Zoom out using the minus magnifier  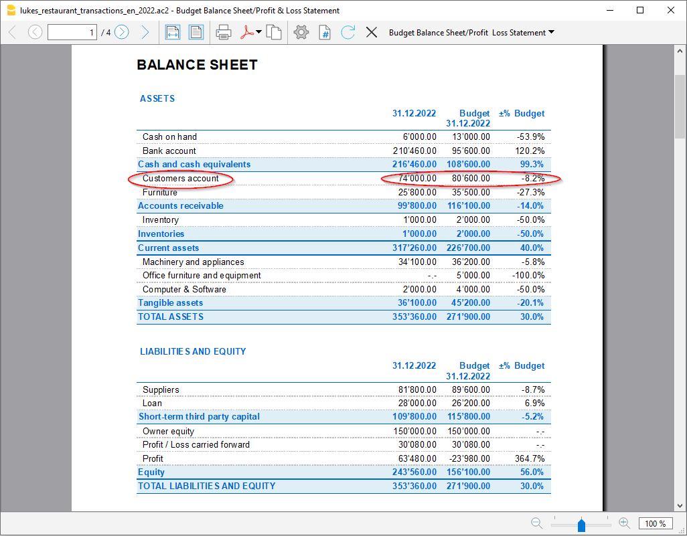pyautogui.click(x=537, y=523)
